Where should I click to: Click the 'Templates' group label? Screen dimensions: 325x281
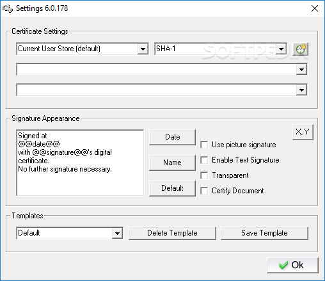28,216
